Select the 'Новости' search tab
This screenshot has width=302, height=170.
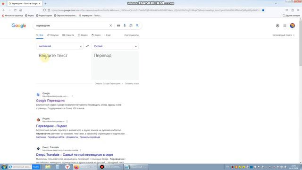click(x=68, y=35)
